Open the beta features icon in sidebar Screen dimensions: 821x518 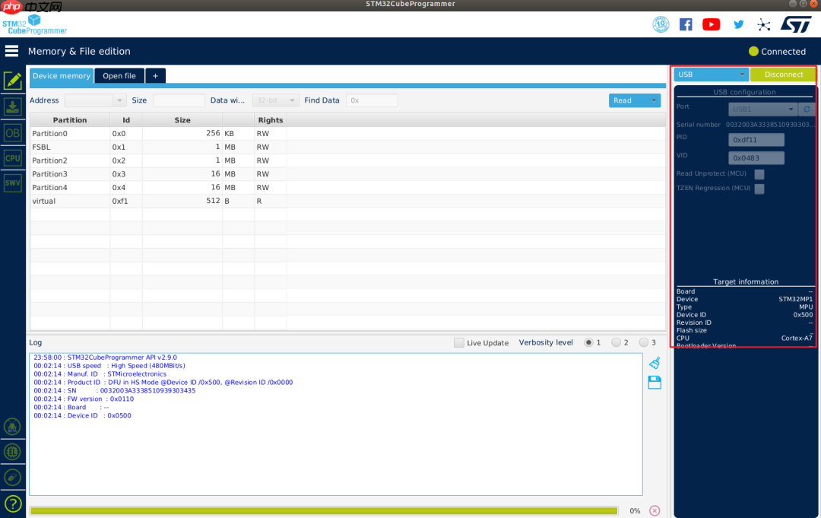(13, 427)
